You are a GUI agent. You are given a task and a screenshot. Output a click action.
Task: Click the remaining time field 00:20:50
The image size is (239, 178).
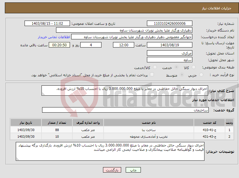59,45
